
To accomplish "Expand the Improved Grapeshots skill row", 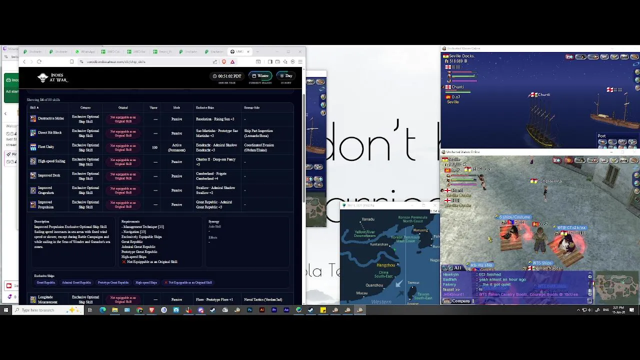I will (160, 190).
